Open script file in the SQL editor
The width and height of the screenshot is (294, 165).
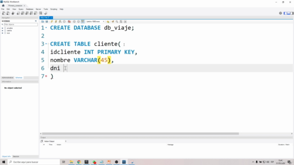(43, 22)
